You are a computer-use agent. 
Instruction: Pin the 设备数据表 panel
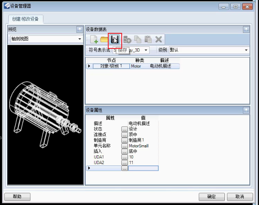[x=246, y=29]
